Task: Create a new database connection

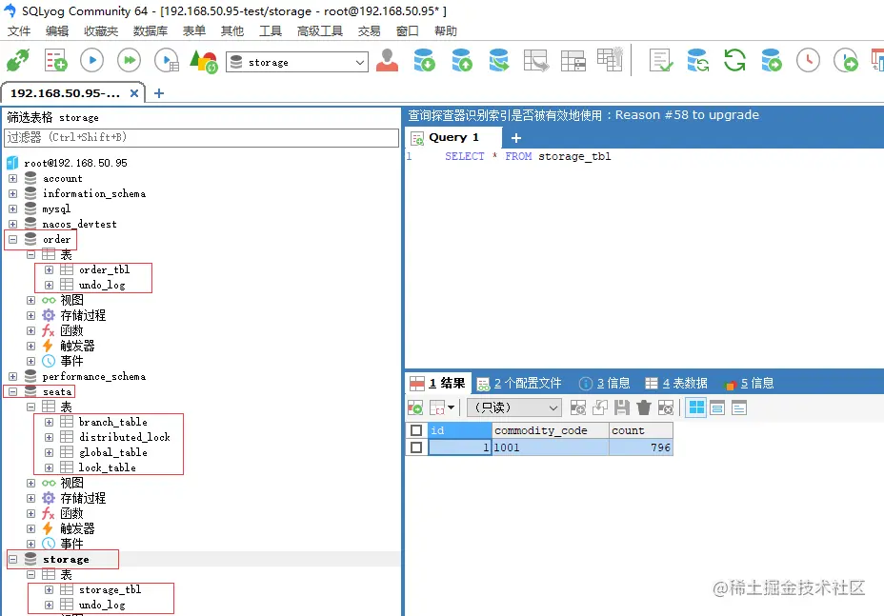Action: click(x=17, y=60)
